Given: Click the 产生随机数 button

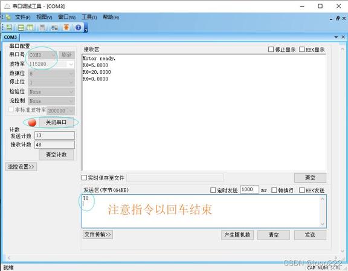Looking at the screenshot, I should click(237, 235).
